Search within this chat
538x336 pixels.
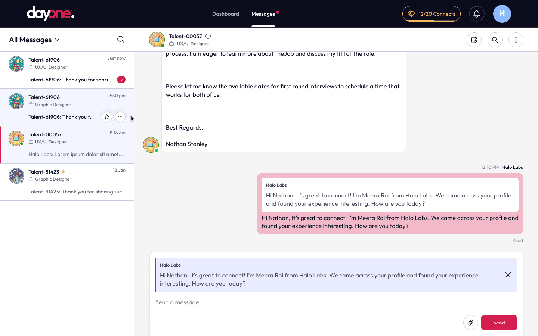tap(495, 40)
